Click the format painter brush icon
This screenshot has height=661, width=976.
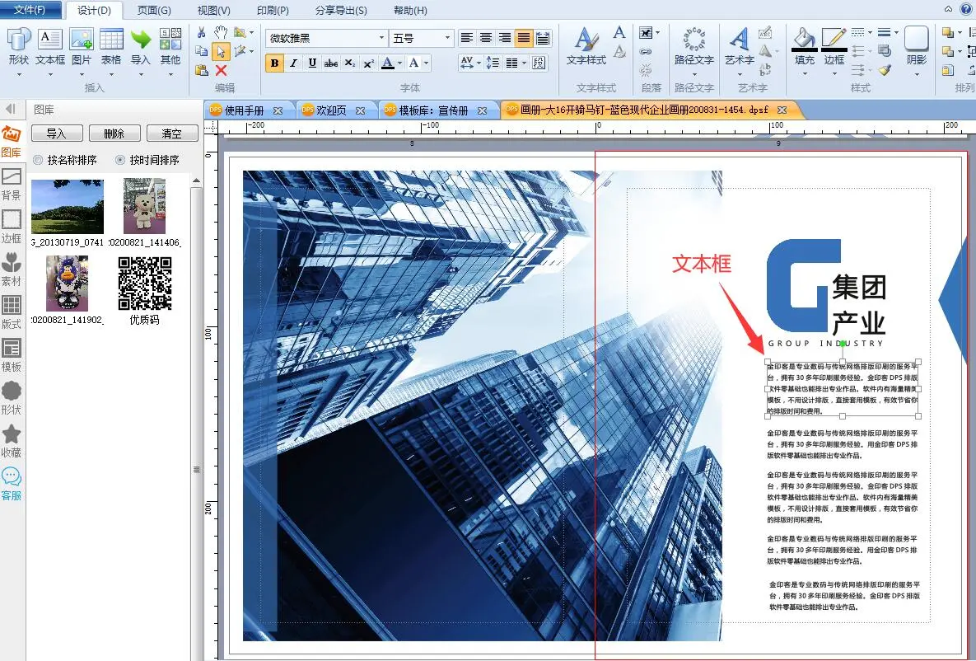point(885,70)
